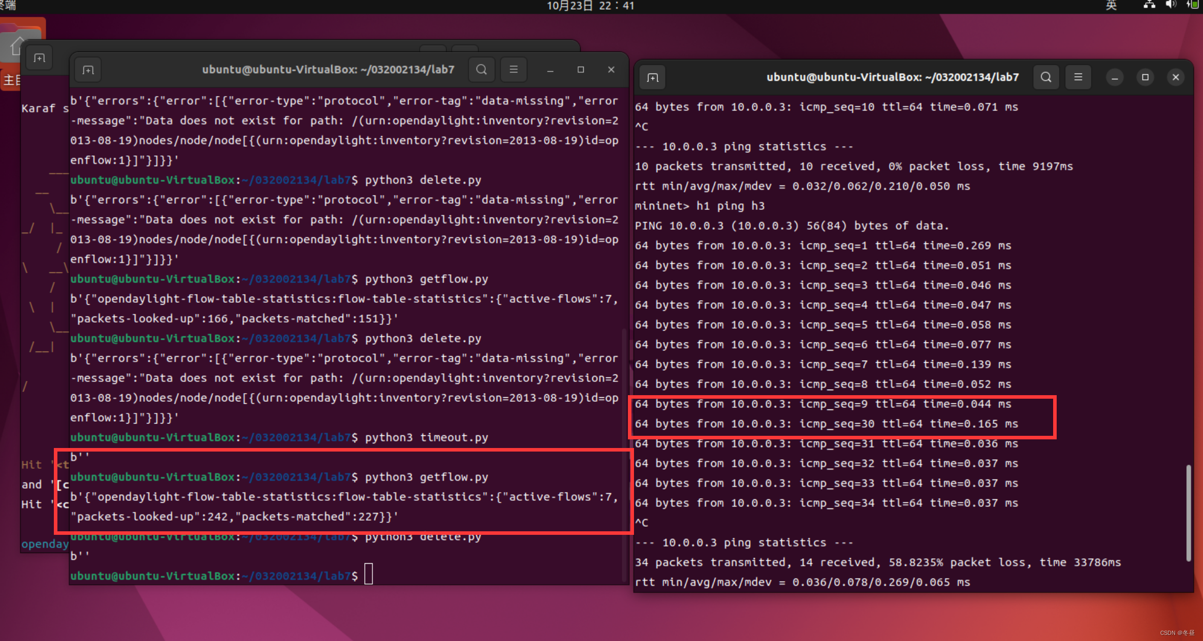Open the battery icon in top bar
This screenshot has width=1203, height=641.
pos(1192,5)
